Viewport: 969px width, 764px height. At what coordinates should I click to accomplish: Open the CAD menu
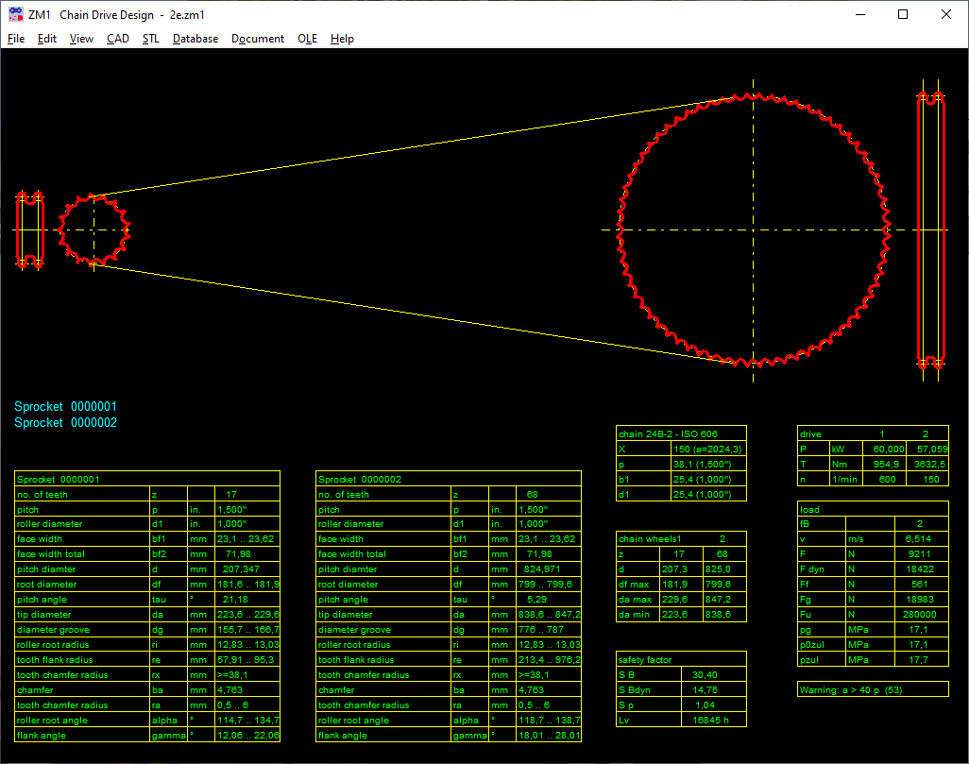coord(118,39)
